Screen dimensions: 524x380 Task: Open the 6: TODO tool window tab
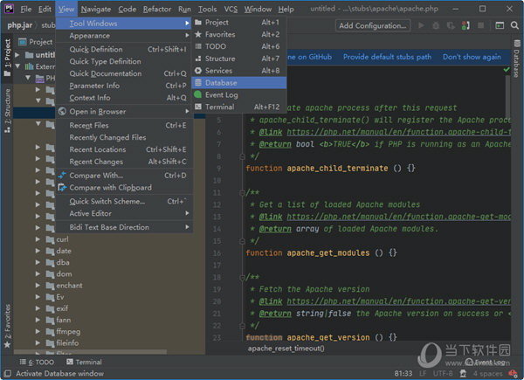[x=37, y=362]
